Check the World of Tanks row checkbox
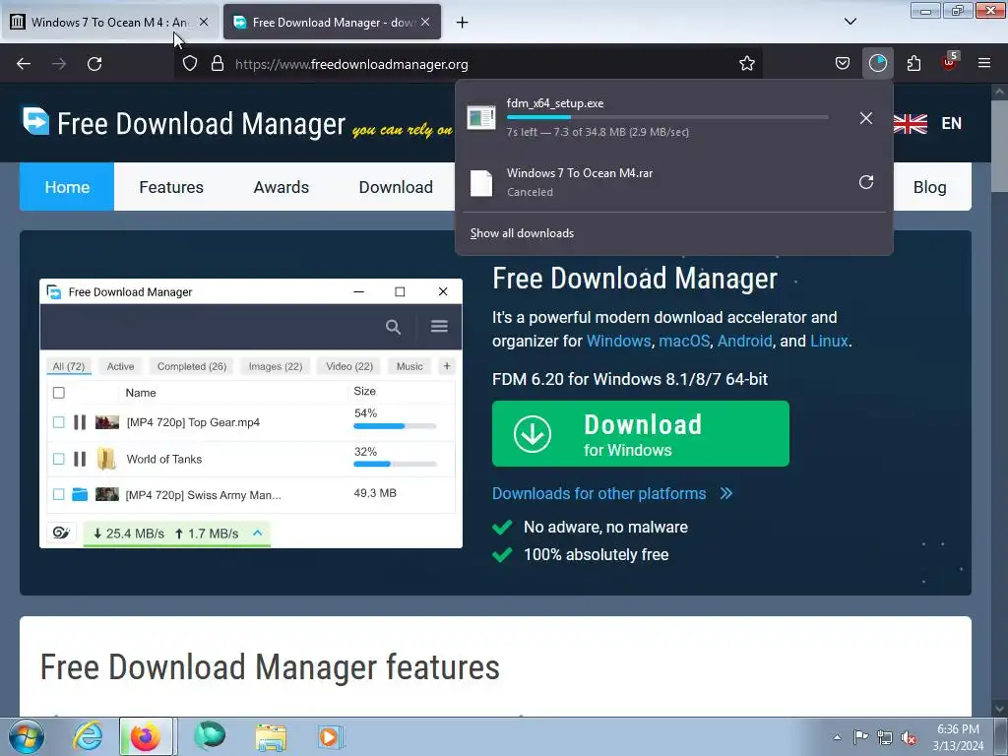The image size is (1008, 756). tap(58, 459)
